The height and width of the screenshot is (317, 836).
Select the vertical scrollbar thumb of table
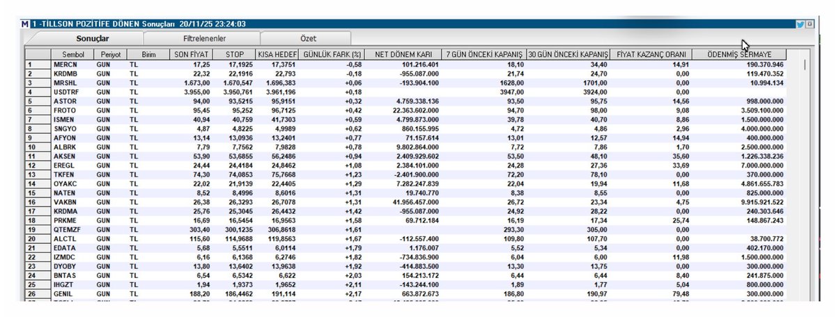pos(805,66)
